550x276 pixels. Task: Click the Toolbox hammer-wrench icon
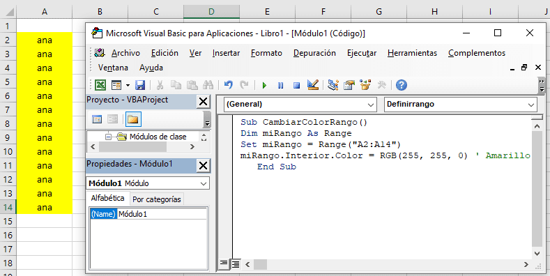381,85
